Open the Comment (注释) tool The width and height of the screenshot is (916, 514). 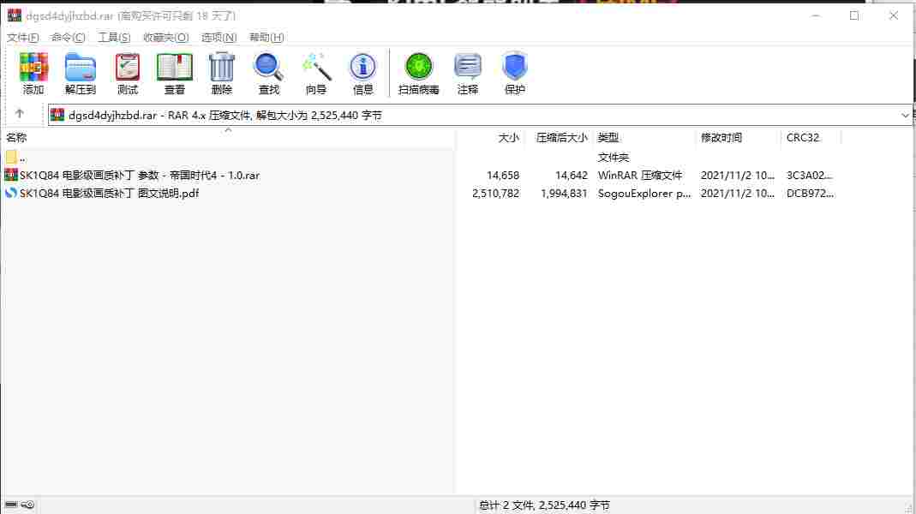coord(467,74)
